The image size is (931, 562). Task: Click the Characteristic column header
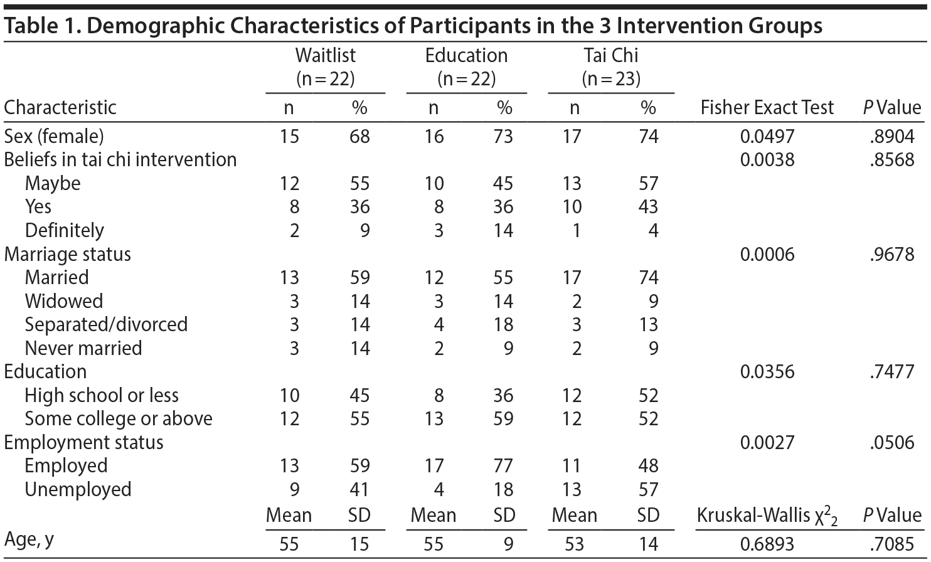pyautogui.click(x=60, y=107)
